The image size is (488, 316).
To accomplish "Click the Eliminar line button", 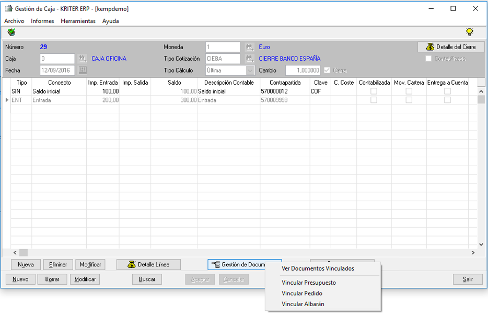I will point(58,265).
